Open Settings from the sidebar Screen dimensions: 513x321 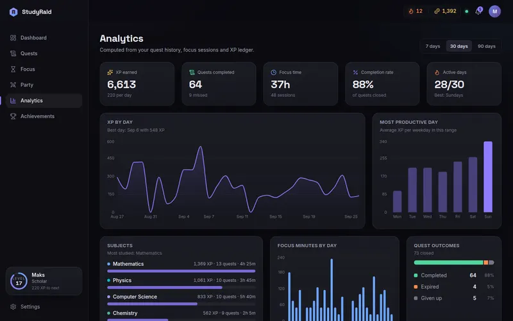point(44,307)
